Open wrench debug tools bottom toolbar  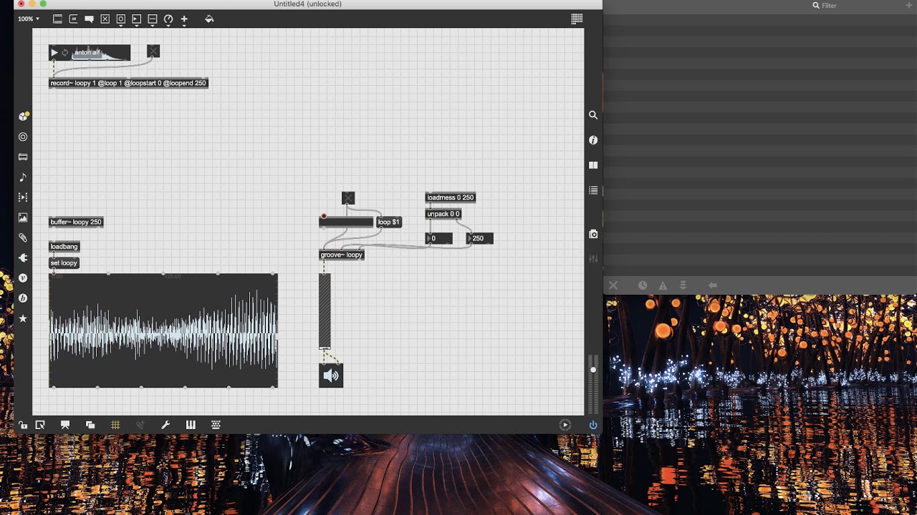[165, 425]
